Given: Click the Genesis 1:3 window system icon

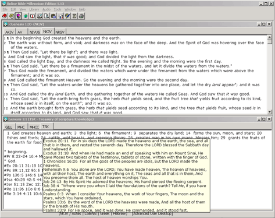Looking at the screenshot, I should pos(6,24).
